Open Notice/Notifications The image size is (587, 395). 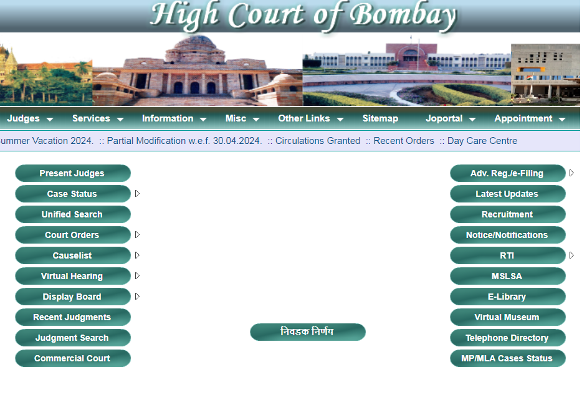pos(508,235)
